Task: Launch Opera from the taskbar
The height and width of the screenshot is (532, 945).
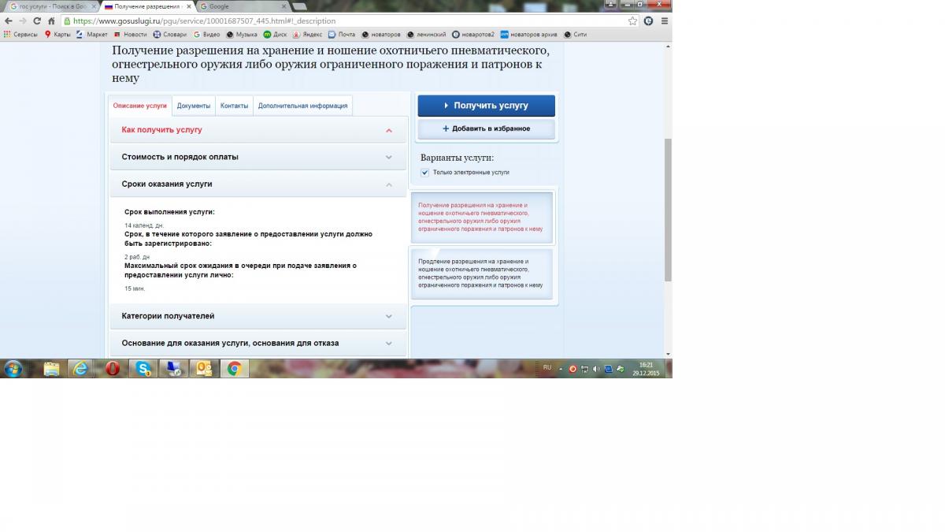Action: click(113, 368)
